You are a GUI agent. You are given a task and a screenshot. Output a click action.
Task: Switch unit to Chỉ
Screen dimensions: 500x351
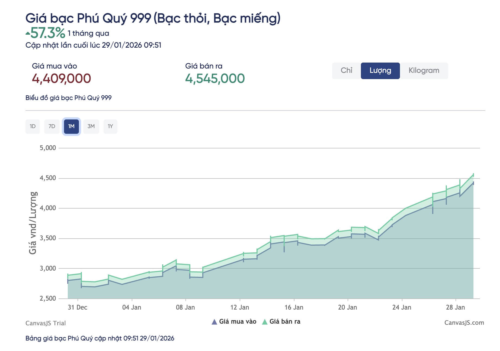(346, 71)
